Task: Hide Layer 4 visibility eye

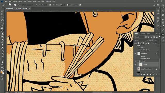Action: (135, 65)
